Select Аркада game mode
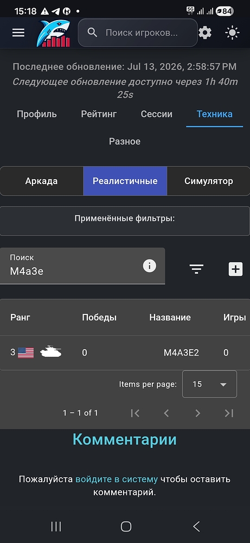 pyautogui.click(x=42, y=181)
